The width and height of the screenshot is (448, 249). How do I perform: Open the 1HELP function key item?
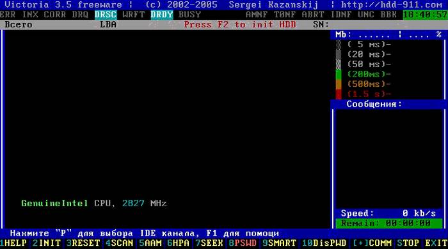pyautogui.click(x=13, y=243)
